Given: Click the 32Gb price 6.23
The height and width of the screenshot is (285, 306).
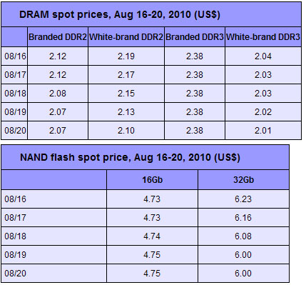Looking at the screenshot, I should coord(243,199).
